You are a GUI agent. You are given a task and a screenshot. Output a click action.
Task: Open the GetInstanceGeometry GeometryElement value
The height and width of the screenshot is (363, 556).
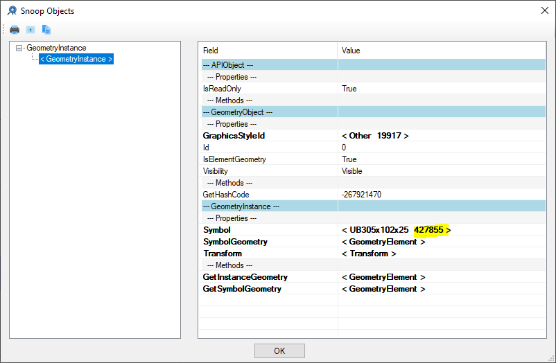pyautogui.click(x=383, y=277)
